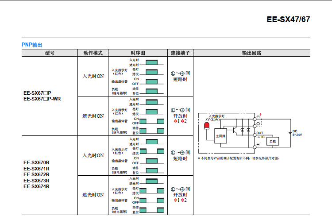The image size is (332, 216).
Task: Click the first 入光时ON cell
Action: [93, 76]
